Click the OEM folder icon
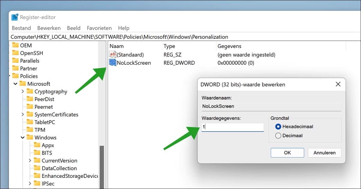Screen dimensions: 361x189 (15, 45)
